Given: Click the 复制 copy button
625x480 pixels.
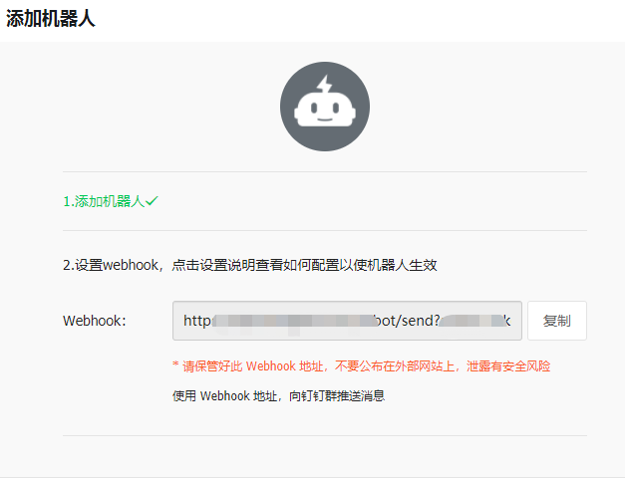Looking at the screenshot, I should 557,321.
